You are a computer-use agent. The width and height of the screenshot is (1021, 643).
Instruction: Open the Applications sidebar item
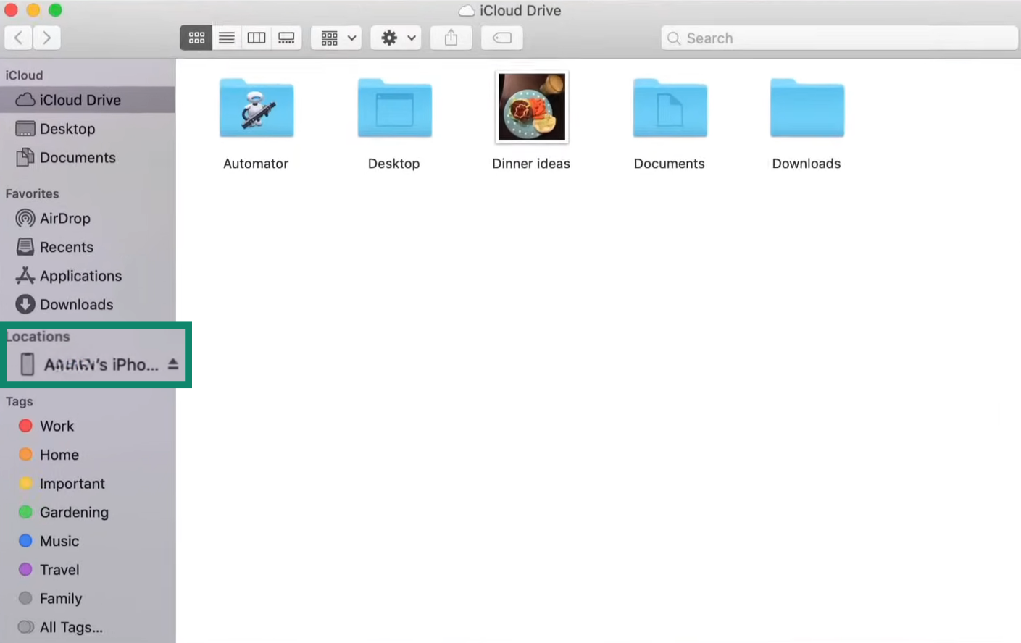pos(80,276)
